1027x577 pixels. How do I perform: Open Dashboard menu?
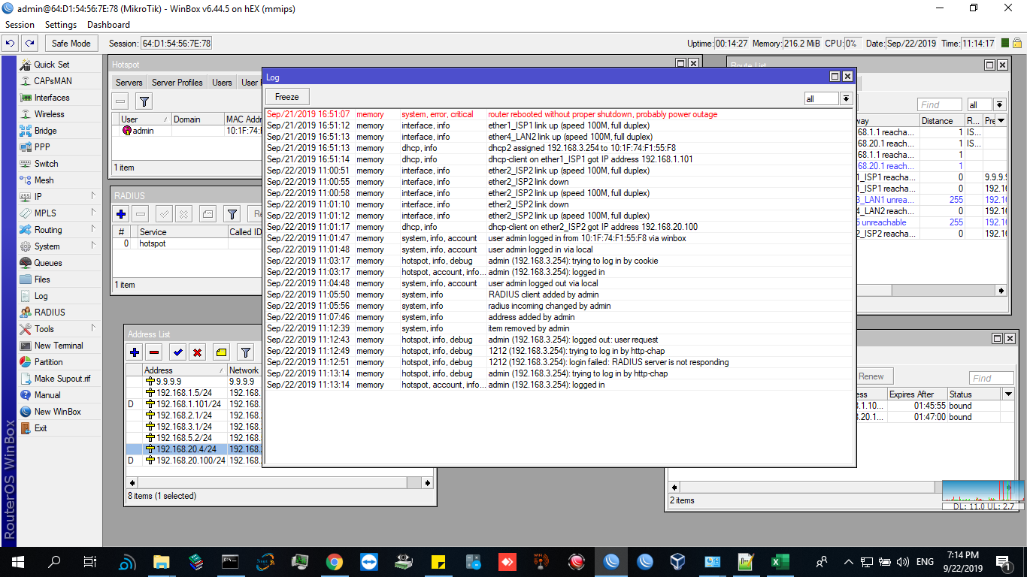pos(108,25)
